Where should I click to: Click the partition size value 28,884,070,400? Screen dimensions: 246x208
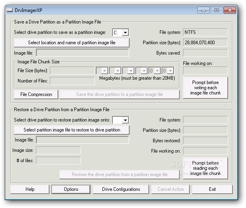[x=205, y=43]
